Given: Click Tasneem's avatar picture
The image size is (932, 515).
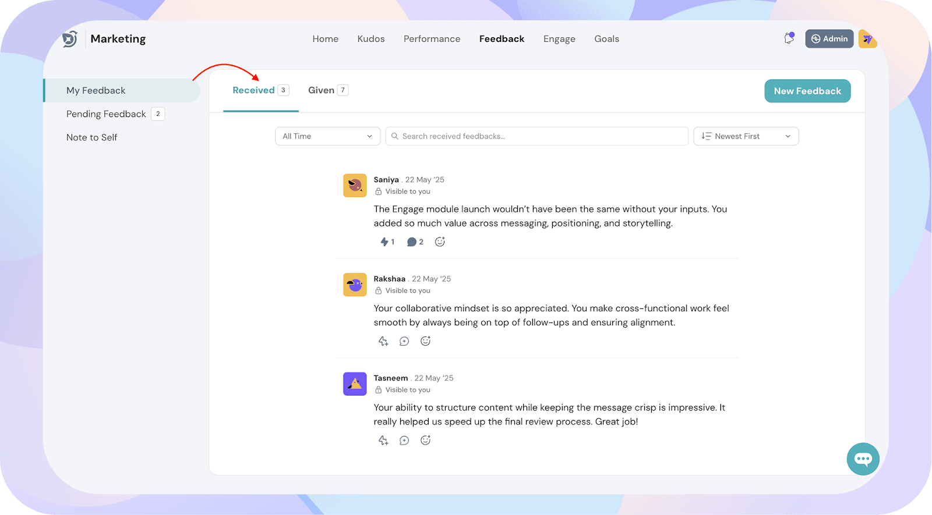Looking at the screenshot, I should [355, 384].
